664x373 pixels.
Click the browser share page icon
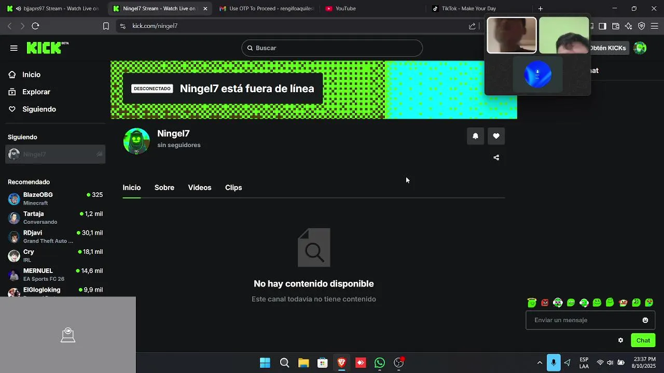click(x=472, y=26)
